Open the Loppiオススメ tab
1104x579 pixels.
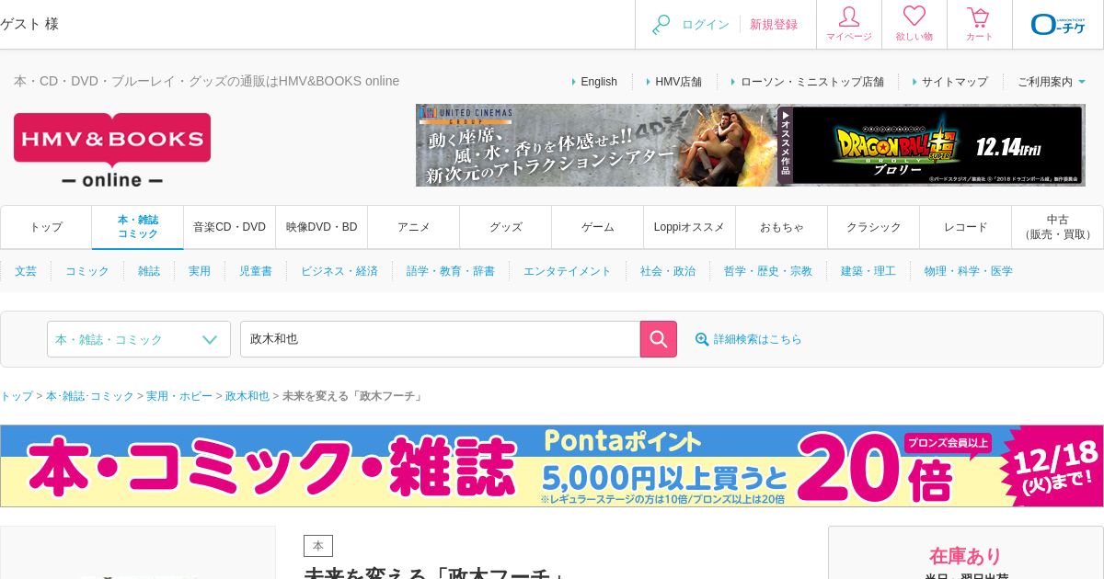click(x=690, y=227)
